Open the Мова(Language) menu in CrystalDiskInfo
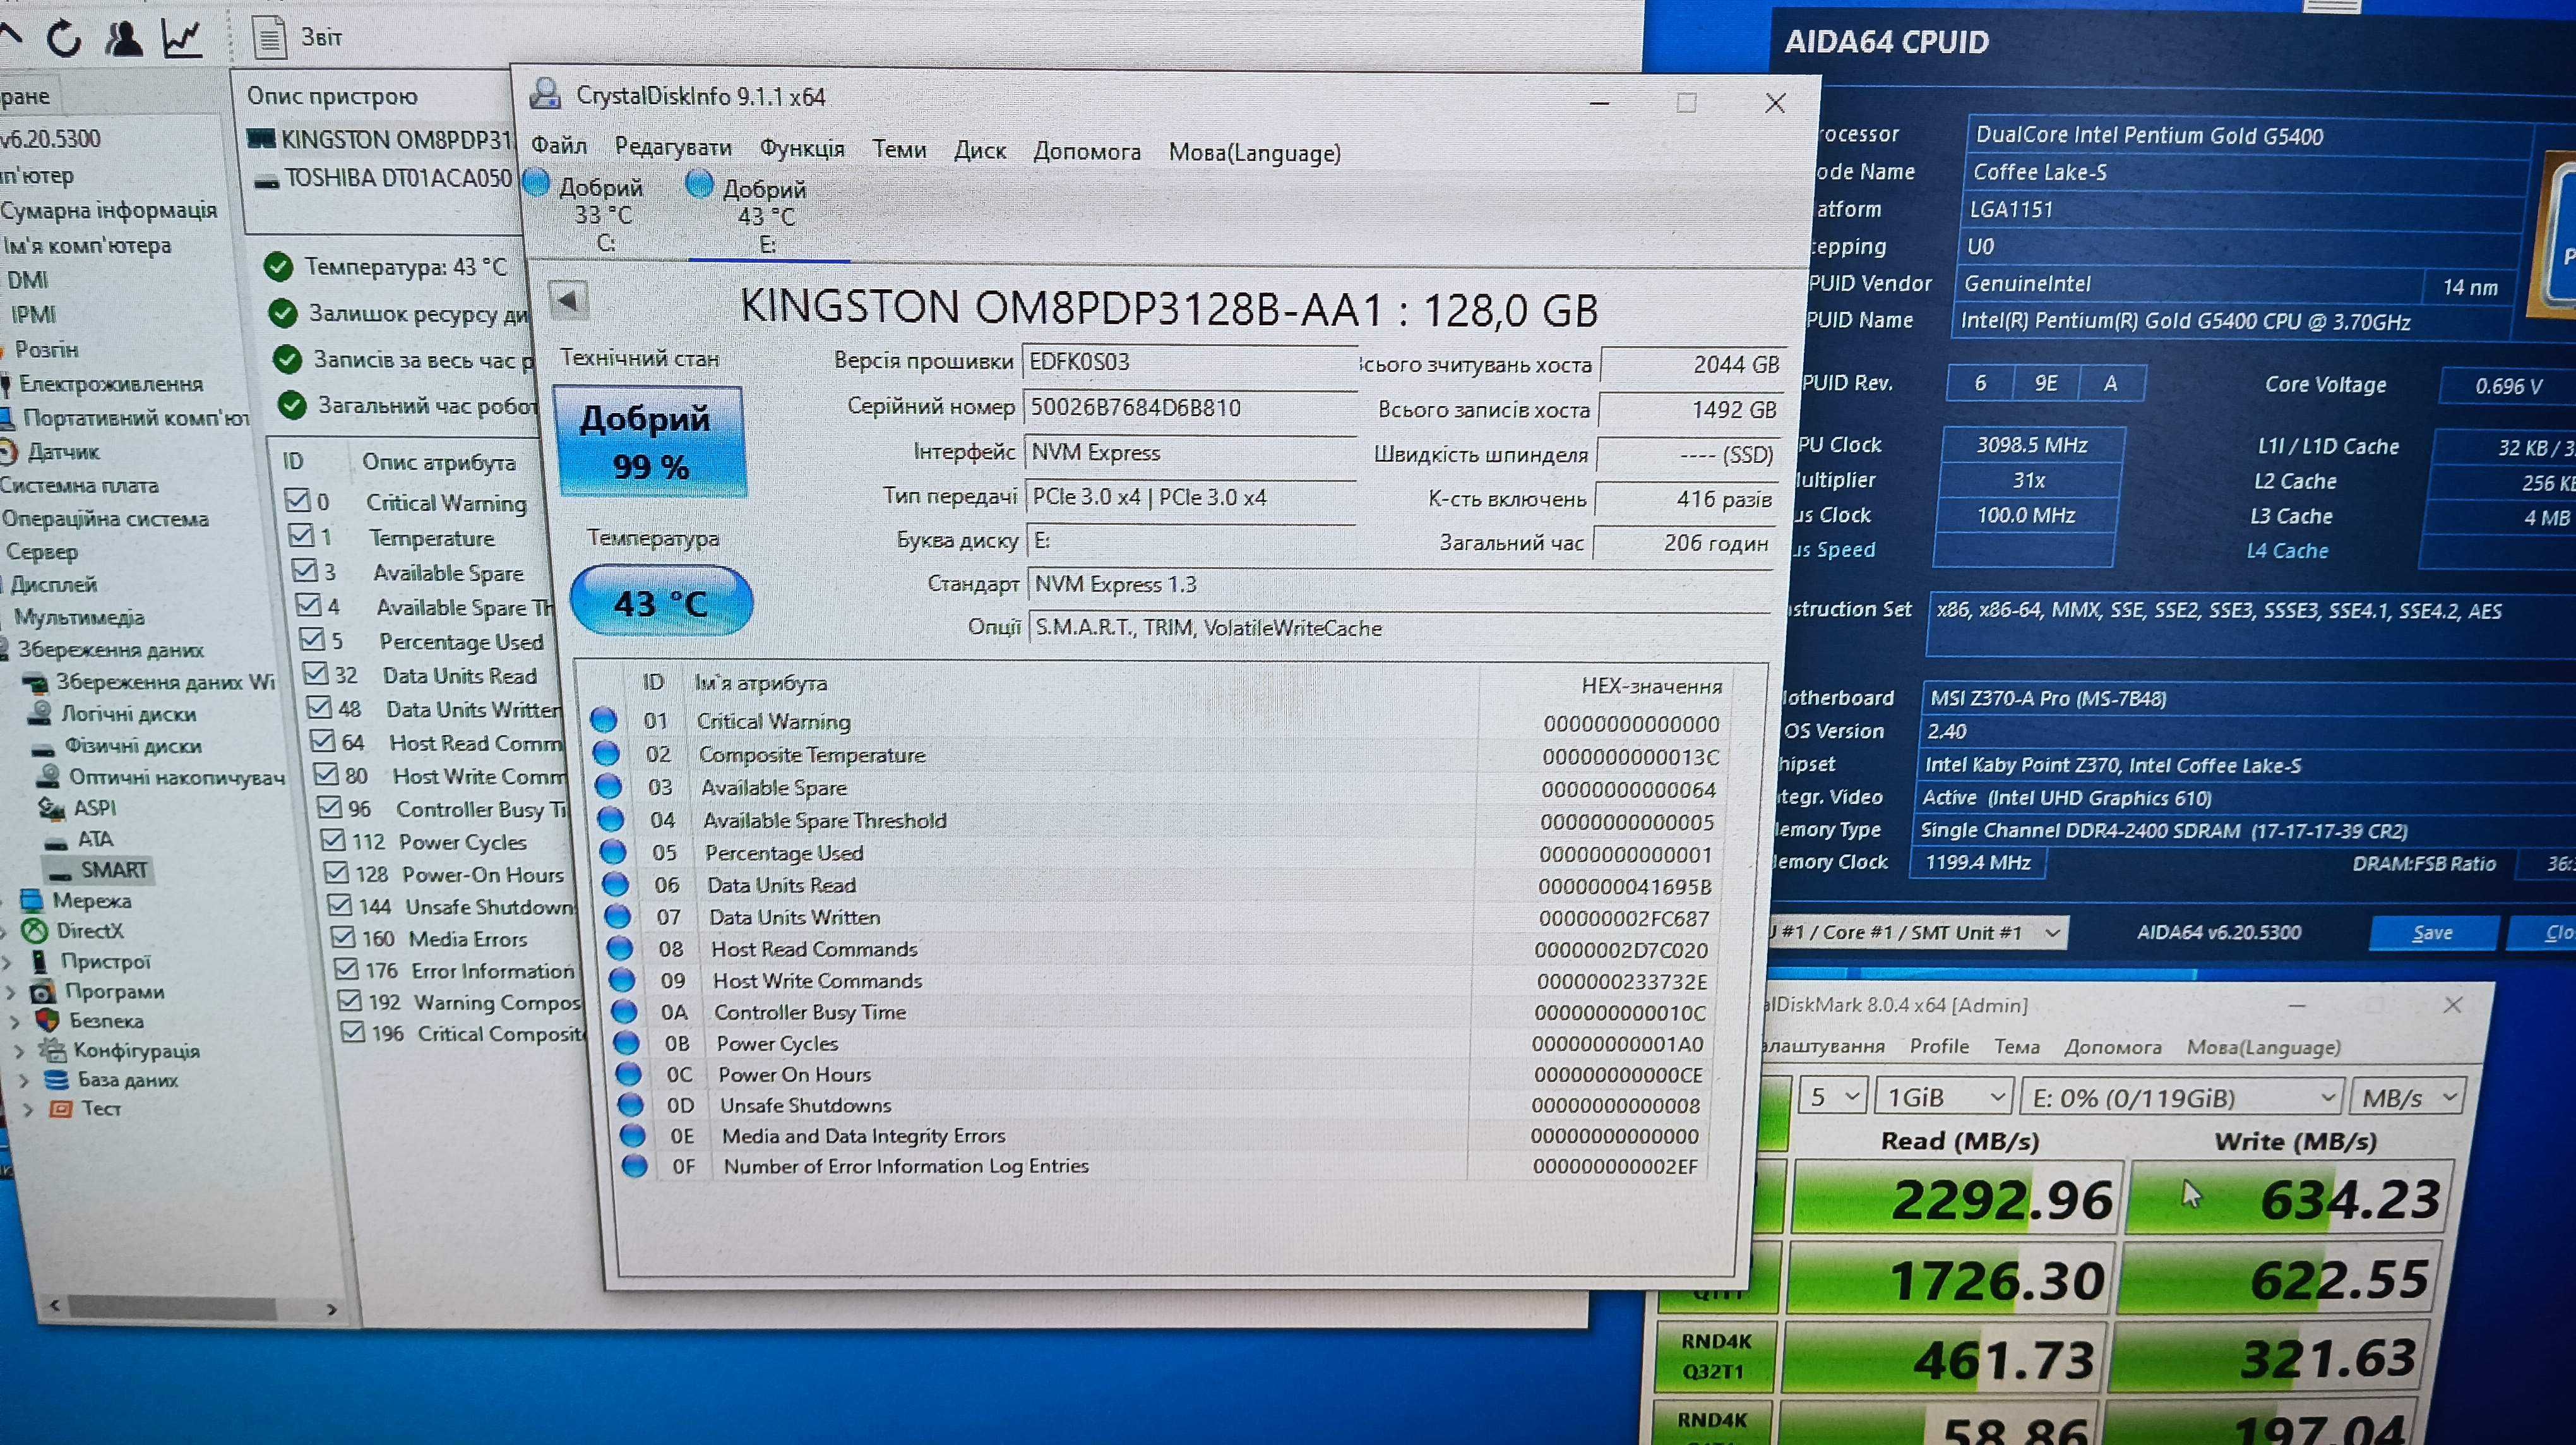Viewport: 2576px width, 1445px height. coord(1254,153)
